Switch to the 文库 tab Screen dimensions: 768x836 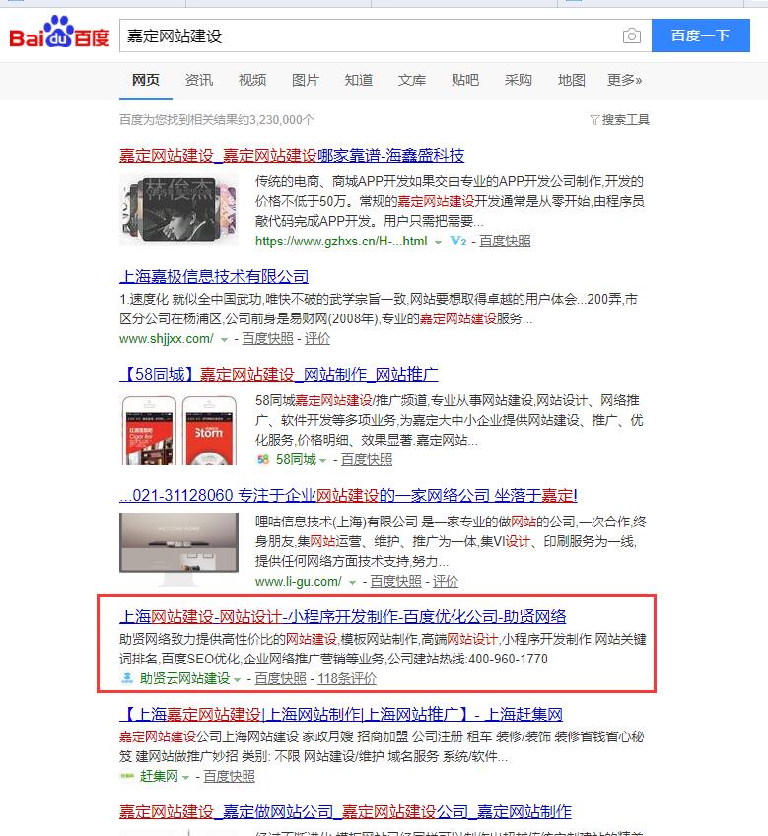[412, 80]
